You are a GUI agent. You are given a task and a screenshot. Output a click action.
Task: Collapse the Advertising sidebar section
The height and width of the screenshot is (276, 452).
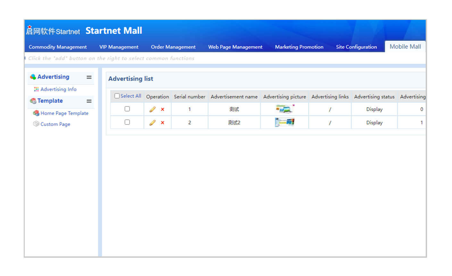point(89,77)
